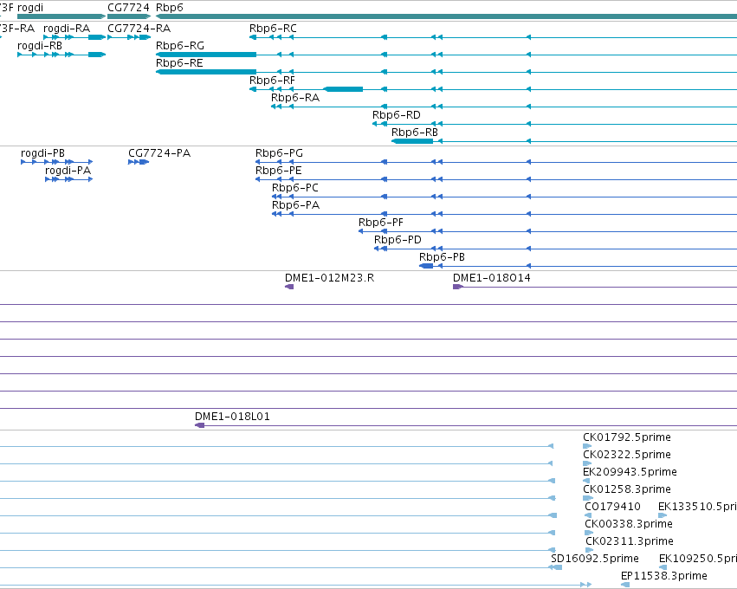
Task: Click the Rbp6-PD protein label
Action: tap(398, 240)
